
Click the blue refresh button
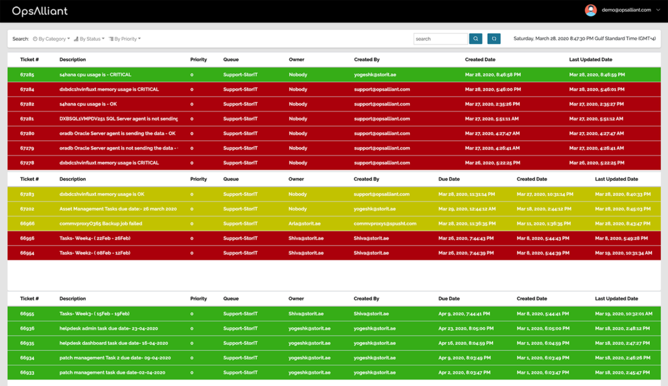494,39
